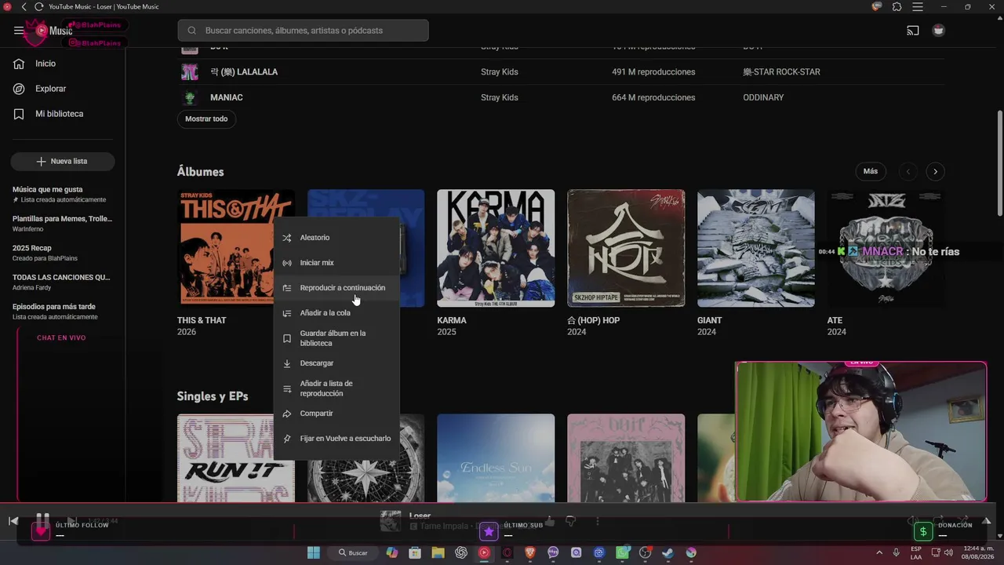This screenshot has height=565, width=1004.
Task: Open Steam from the taskbar
Action: point(668,552)
